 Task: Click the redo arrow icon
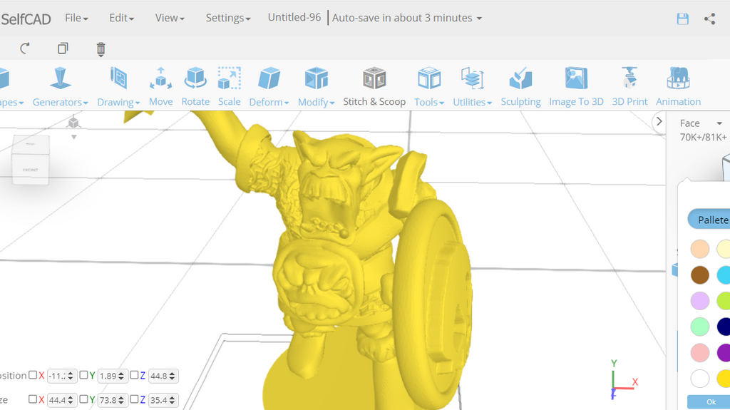25,48
